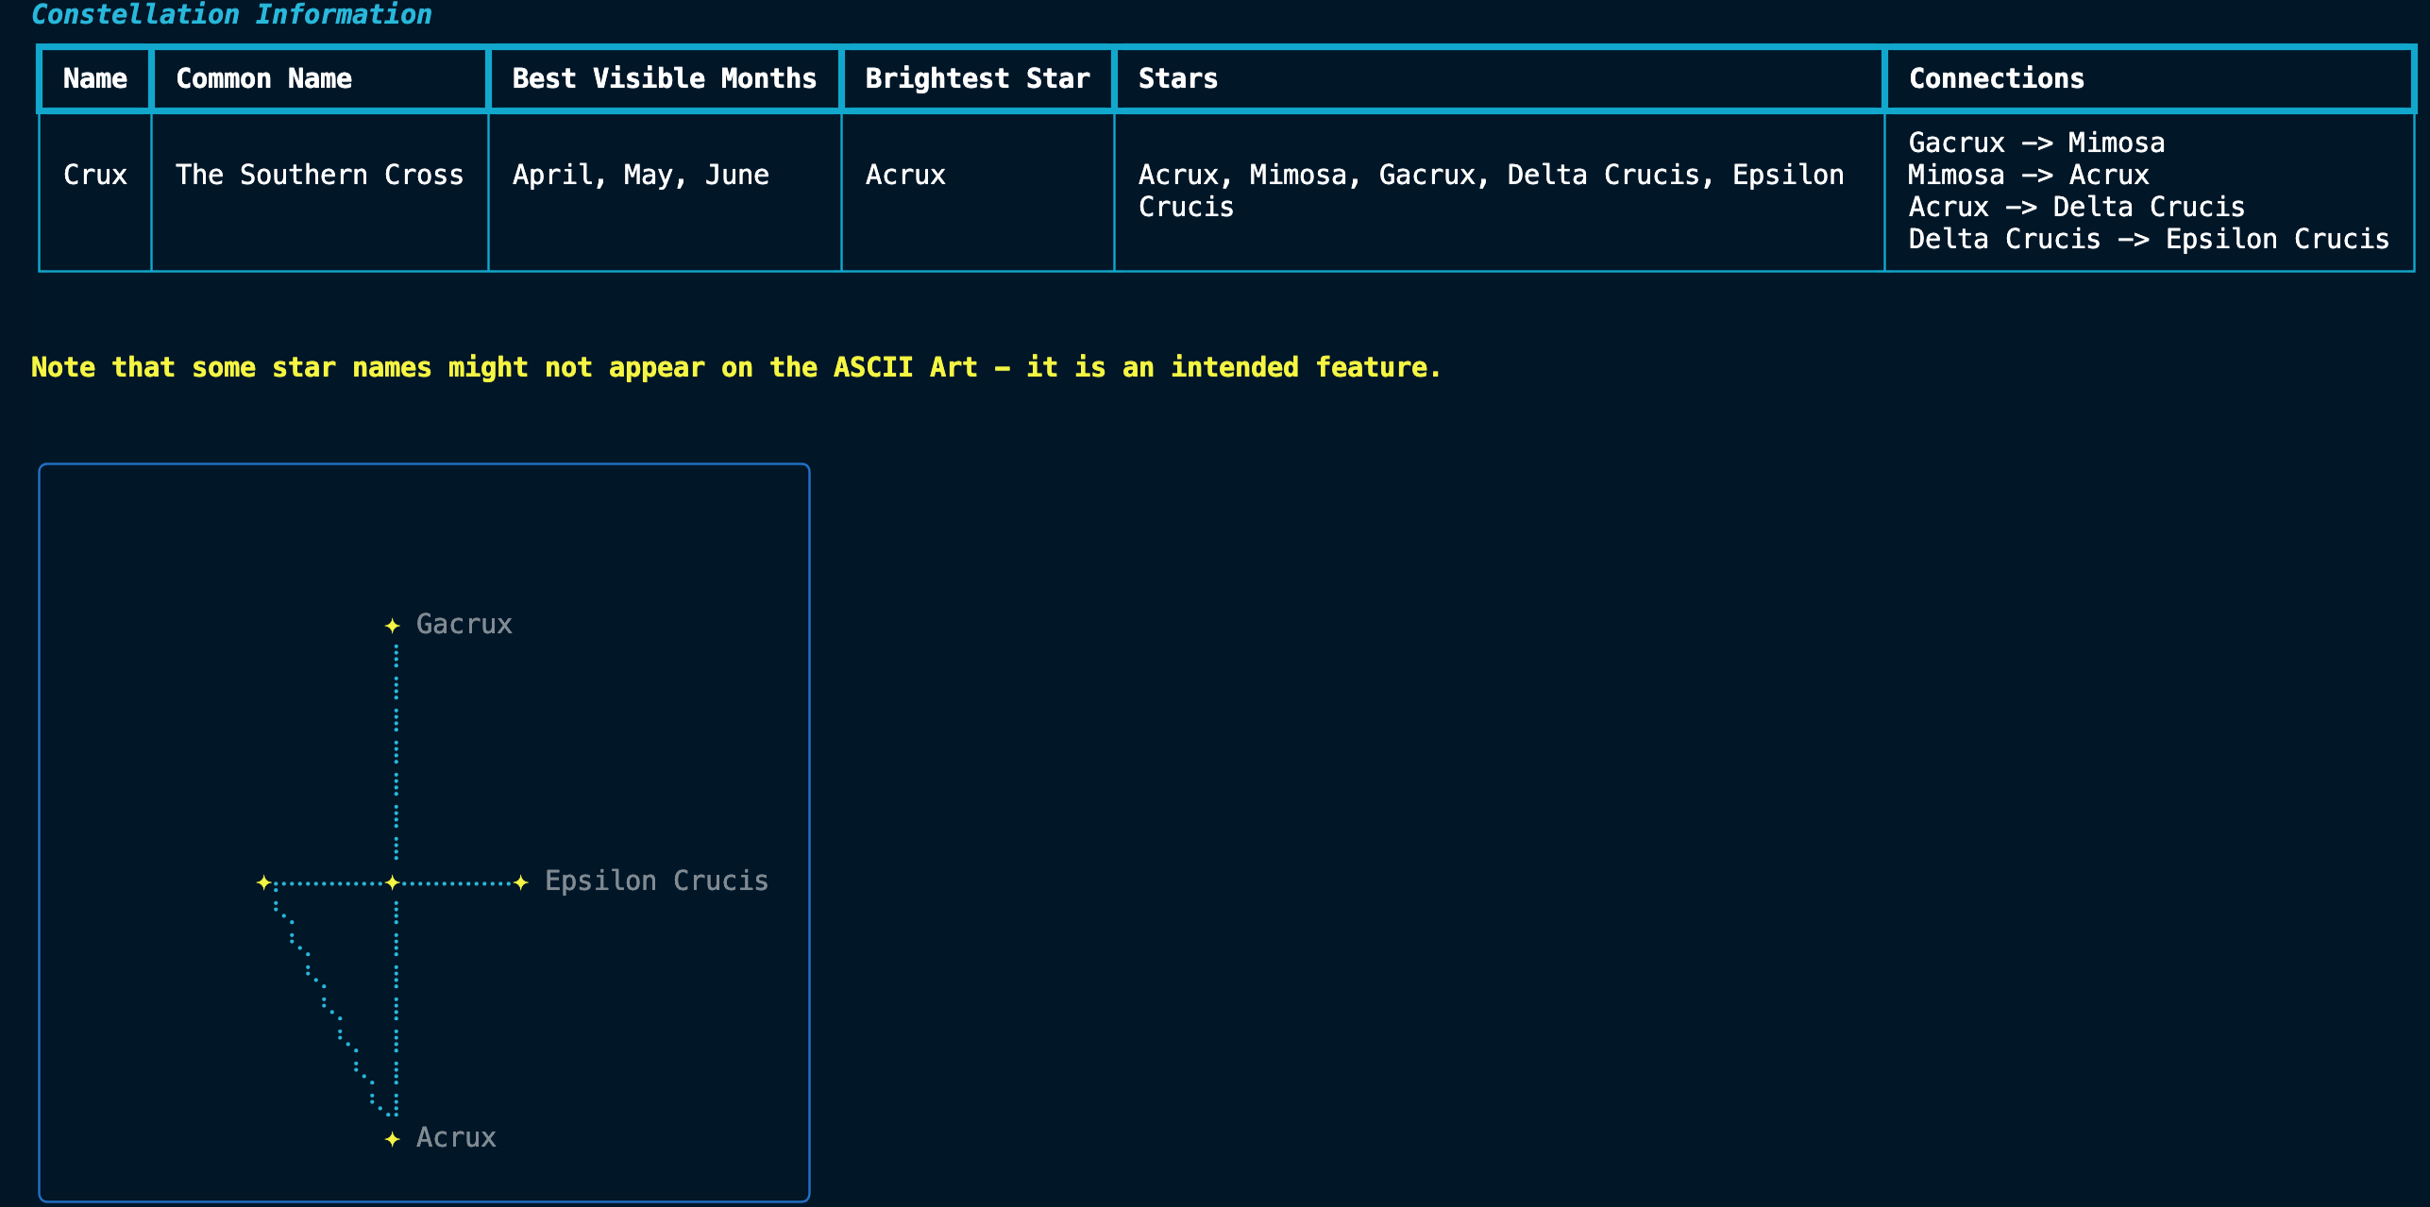The height and width of the screenshot is (1207, 2430).
Task: Click the unlabeled leftmost star in the chart
Action: coord(264,882)
